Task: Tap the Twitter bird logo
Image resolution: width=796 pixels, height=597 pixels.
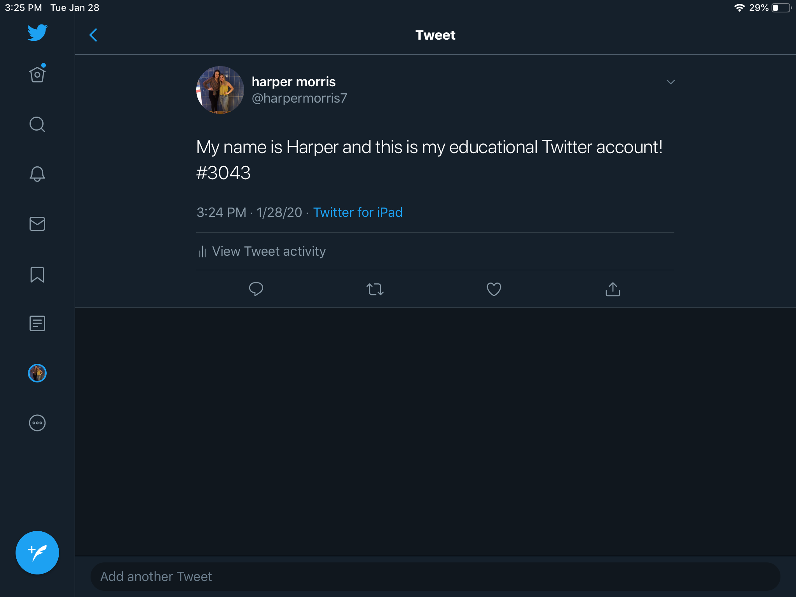Action: click(x=37, y=33)
